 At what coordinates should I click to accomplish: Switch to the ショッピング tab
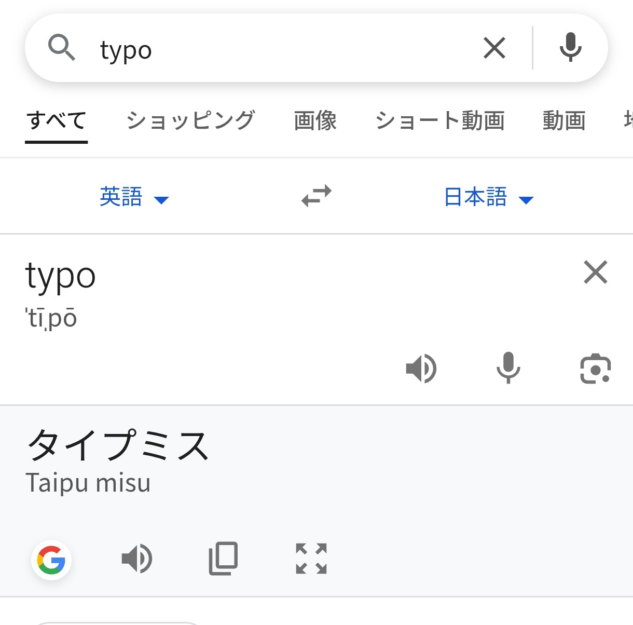[x=190, y=121]
